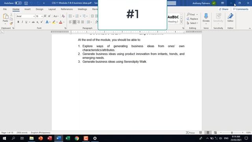
Task: Center align the paragraph
Action: click(x=74, y=22)
